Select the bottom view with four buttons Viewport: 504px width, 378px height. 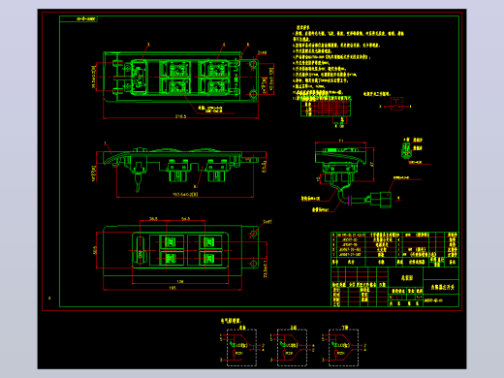[x=181, y=251]
